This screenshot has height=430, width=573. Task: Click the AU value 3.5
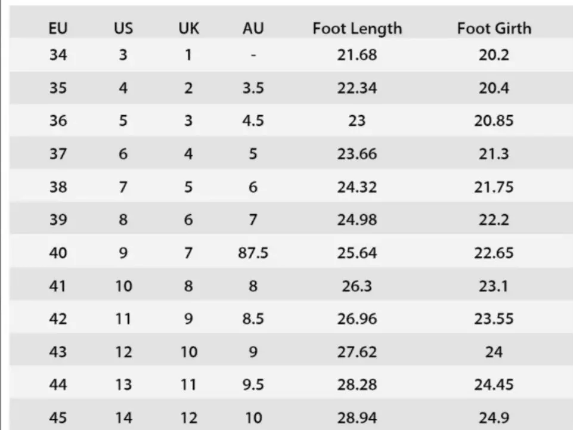pos(253,88)
